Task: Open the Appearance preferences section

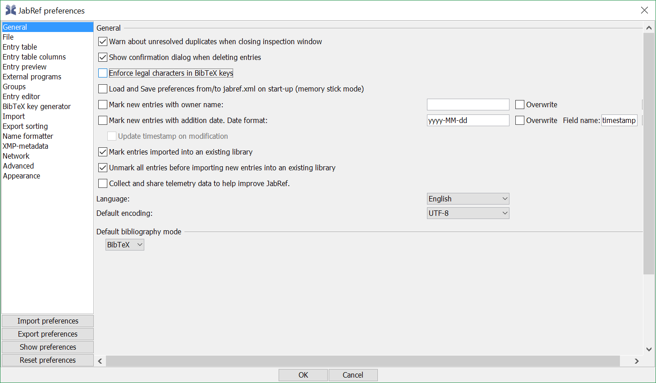Action: coord(22,176)
